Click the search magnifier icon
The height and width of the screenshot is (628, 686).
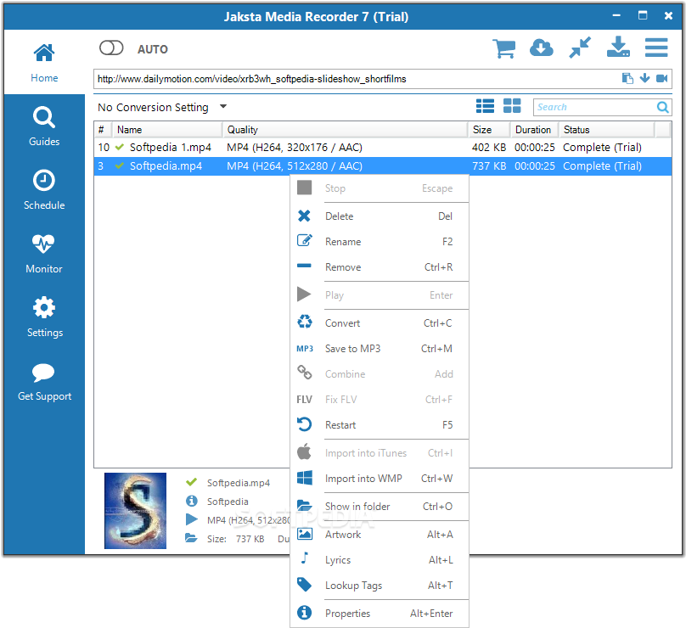pyautogui.click(x=662, y=107)
